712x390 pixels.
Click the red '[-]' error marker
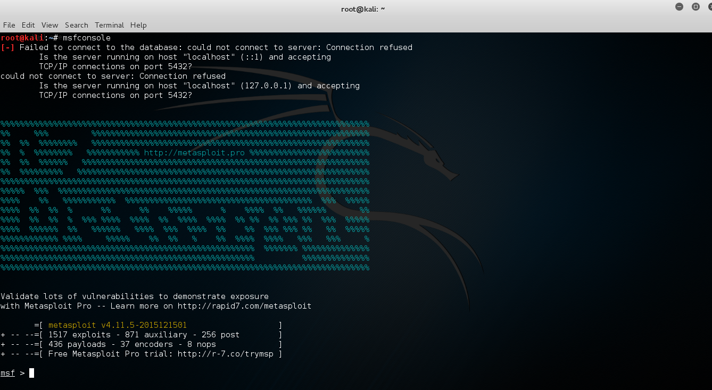coord(7,47)
